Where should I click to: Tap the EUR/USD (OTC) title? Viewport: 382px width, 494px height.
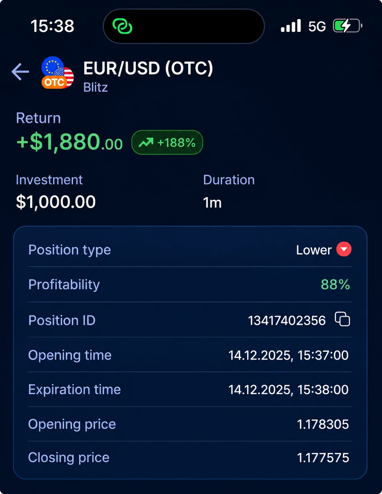(148, 68)
